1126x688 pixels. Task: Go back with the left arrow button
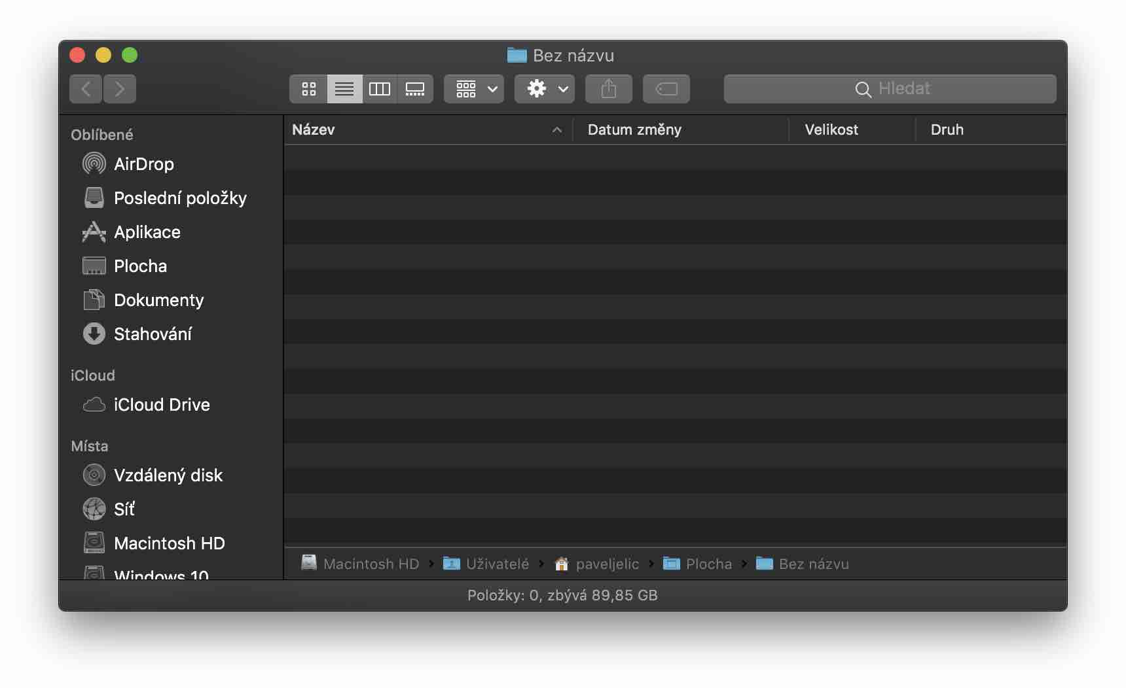(86, 89)
